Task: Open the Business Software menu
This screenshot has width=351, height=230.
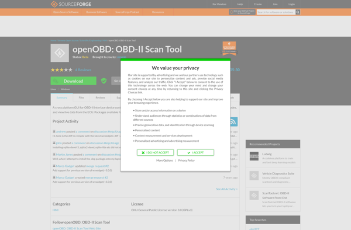Action: pos(97,12)
